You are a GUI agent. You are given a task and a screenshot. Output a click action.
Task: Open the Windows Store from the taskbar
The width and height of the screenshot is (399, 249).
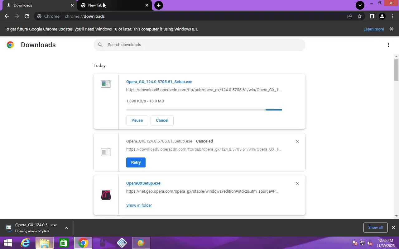[x=64, y=243]
